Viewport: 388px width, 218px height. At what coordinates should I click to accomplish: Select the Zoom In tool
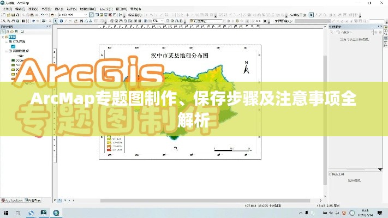[4, 21]
